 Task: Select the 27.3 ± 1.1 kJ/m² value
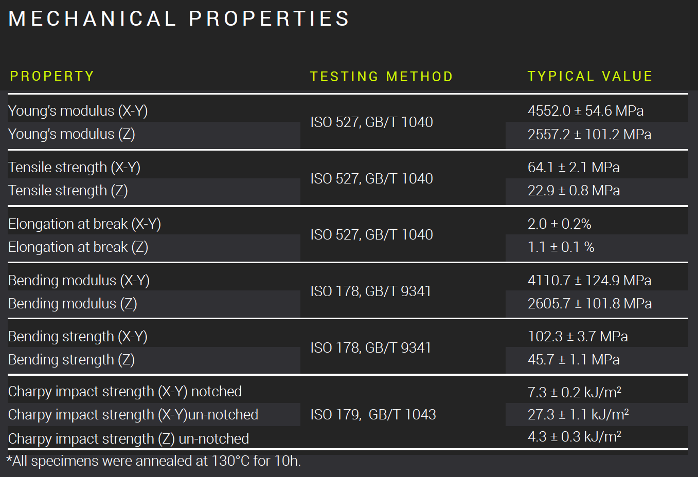coord(578,415)
